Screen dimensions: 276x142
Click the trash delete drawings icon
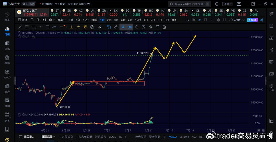[x=164, y=27]
